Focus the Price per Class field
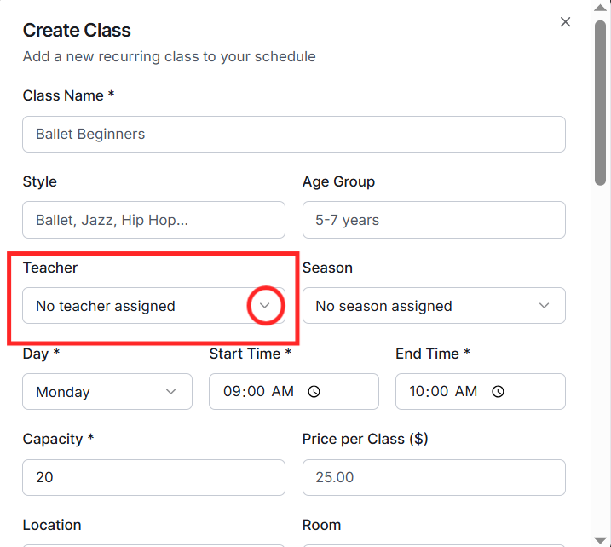 [433, 478]
